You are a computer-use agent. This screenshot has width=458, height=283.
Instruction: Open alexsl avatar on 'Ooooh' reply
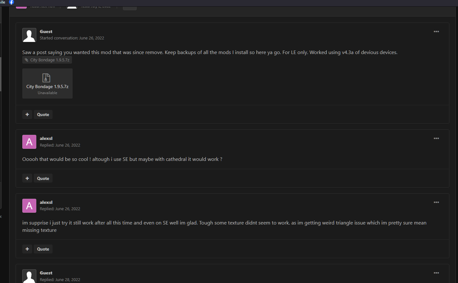[x=29, y=142]
